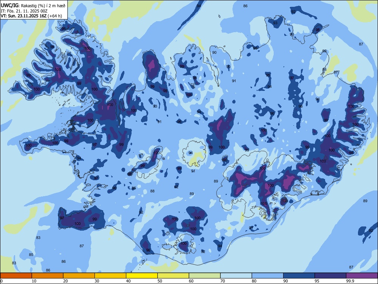Choose the dark blue 90–95 legend swatch

(299, 276)
